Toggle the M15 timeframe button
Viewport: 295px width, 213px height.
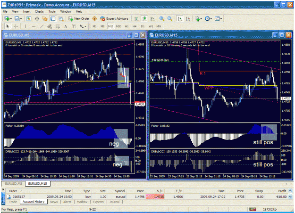pos(110,26)
